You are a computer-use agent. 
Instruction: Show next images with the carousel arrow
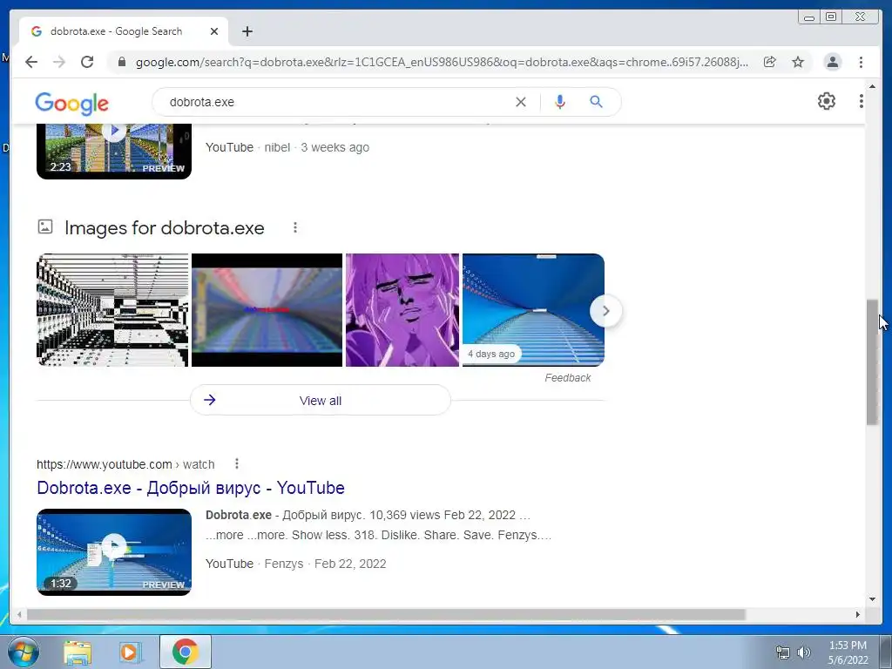pos(606,311)
